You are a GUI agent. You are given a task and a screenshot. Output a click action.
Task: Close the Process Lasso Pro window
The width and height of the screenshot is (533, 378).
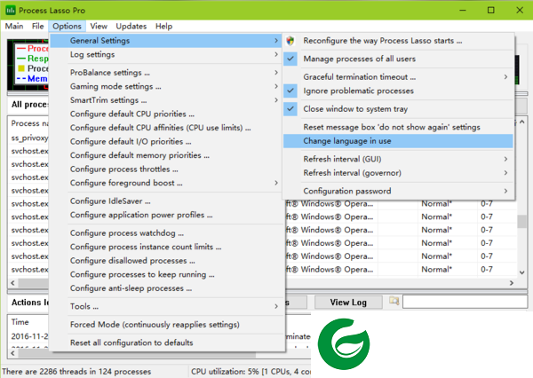point(520,10)
